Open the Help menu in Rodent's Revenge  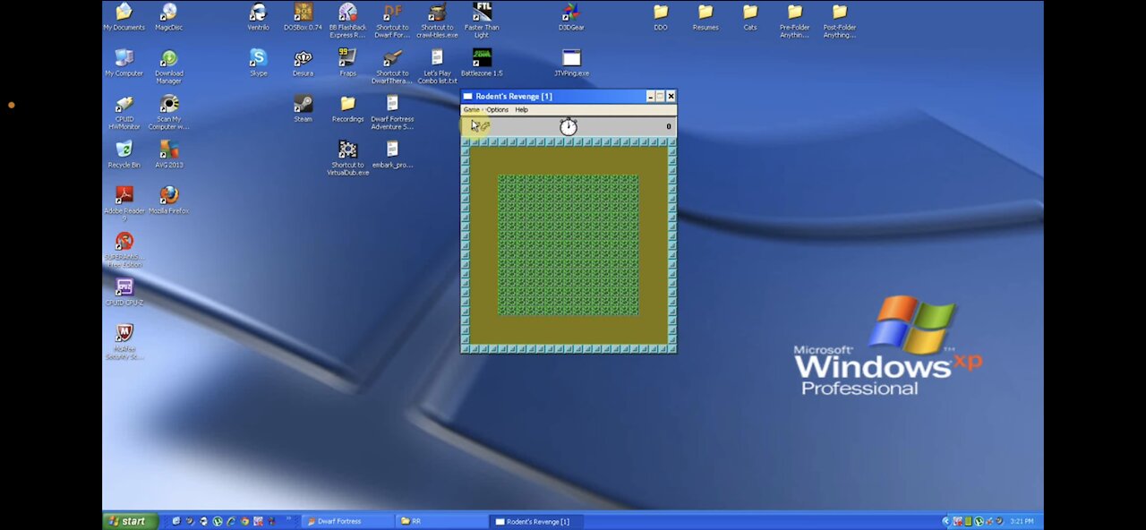521,109
